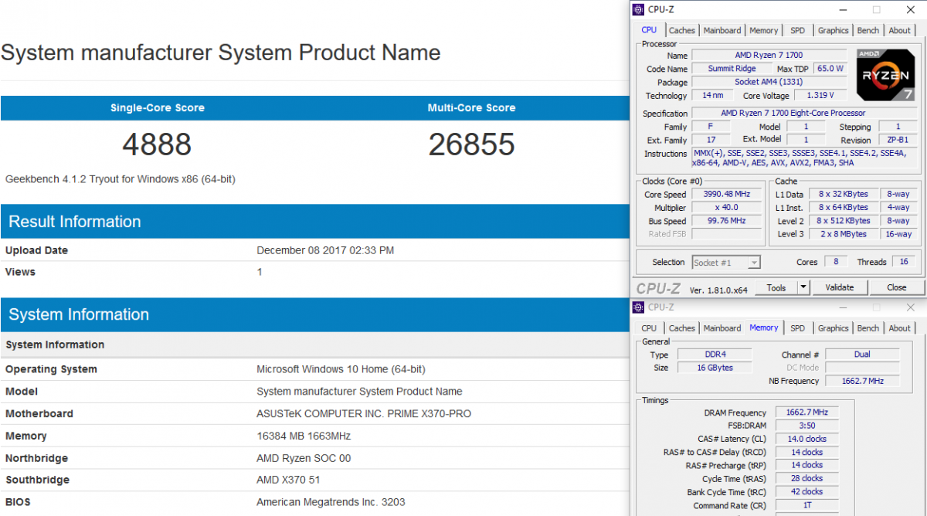Select the Code Name value Summit Ridge
Viewport: 927px width, 516px height.
[732, 69]
